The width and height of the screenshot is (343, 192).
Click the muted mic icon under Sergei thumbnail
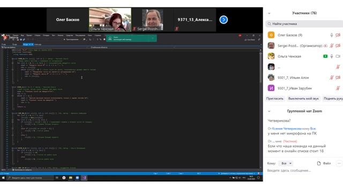135,29
